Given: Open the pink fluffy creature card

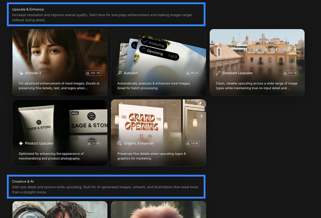Looking at the screenshot, I should pos(159,209).
